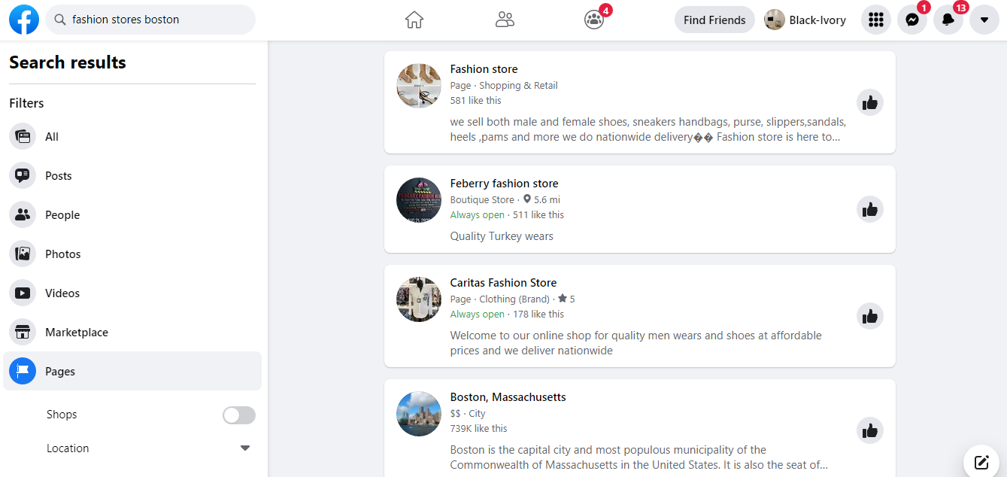Open the Boston, Massachusetts city page

[x=508, y=396]
